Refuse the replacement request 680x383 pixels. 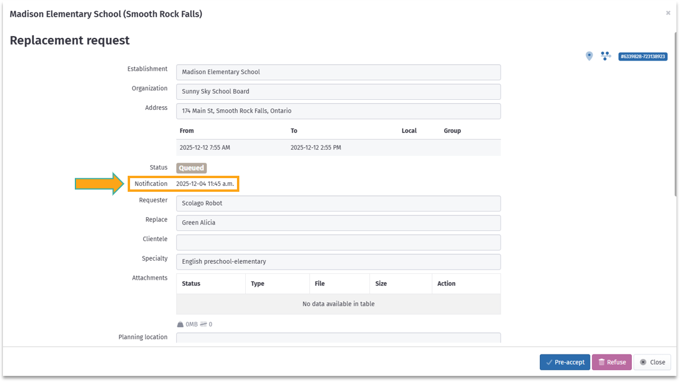click(612, 362)
